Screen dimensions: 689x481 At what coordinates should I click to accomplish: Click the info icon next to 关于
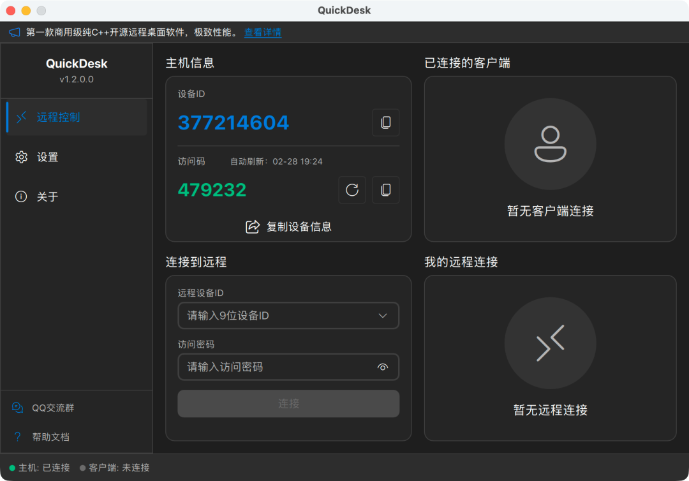(x=21, y=196)
